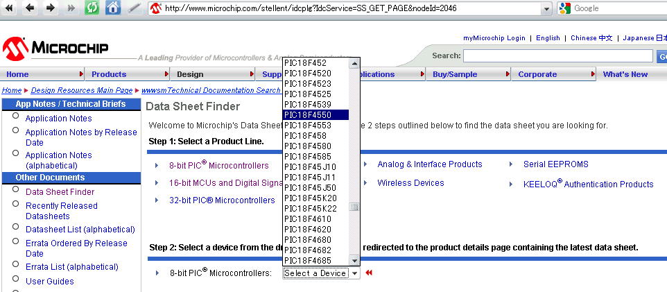667x292 pixels.
Task: Select PIC18F4525 device entry
Action: point(315,94)
